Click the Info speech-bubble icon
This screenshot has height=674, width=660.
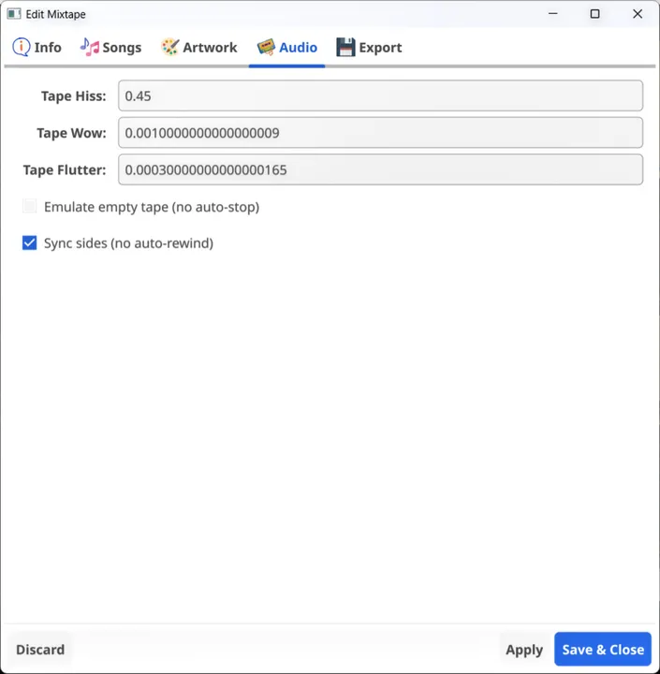[22, 48]
